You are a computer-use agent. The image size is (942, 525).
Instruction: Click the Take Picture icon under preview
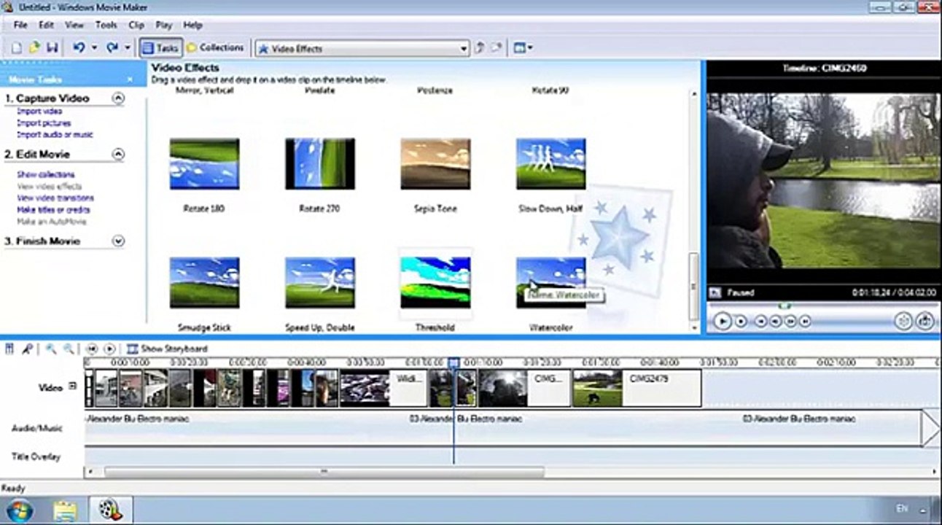click(x=926, y=321)
